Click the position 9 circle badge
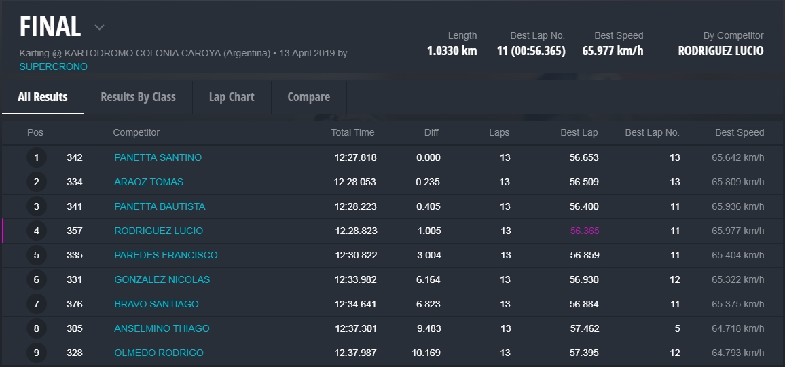785x367 pixels. tap(37, 353)
